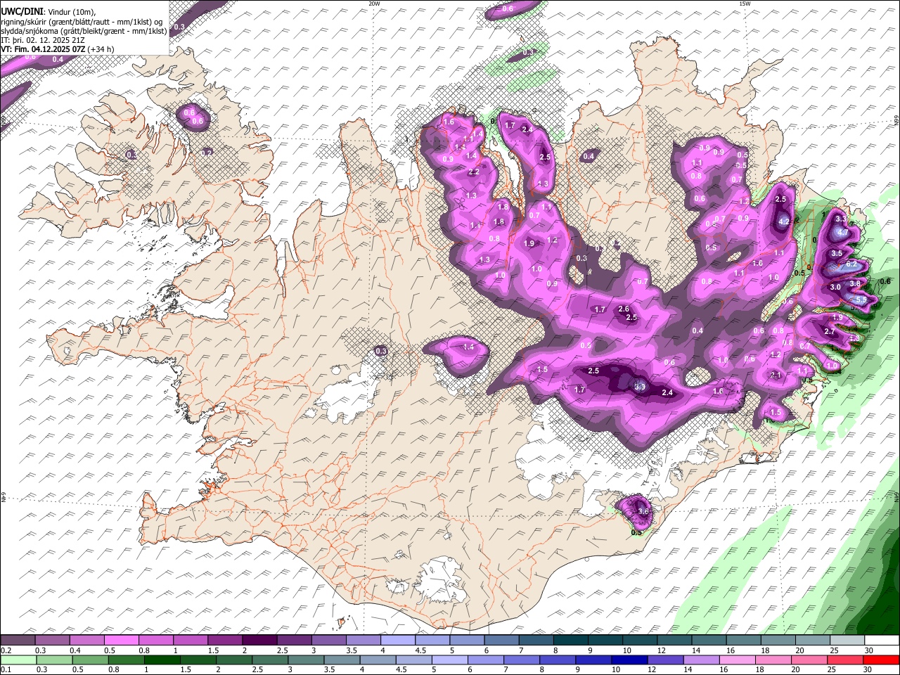Pick the light pink 16–18 swatch in lower scale
900x675 pixels.
pyautogui.click(x=737, y=660)
